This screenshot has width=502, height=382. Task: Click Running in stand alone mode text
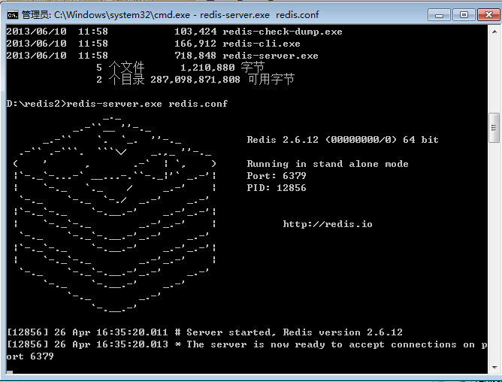tap(328, 164)
